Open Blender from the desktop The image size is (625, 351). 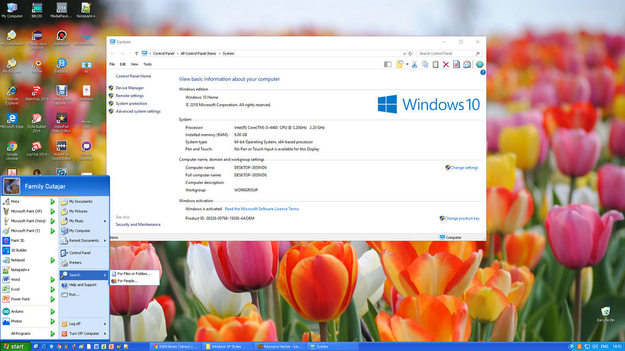point(36,63)
